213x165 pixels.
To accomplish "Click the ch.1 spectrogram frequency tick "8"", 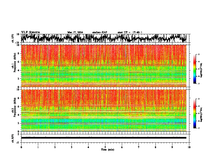I will click(x=19, y=53).
